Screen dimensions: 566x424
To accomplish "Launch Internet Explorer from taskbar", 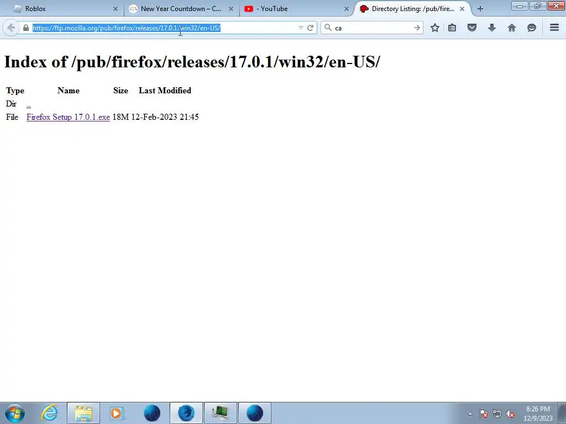I will [49, 413].
